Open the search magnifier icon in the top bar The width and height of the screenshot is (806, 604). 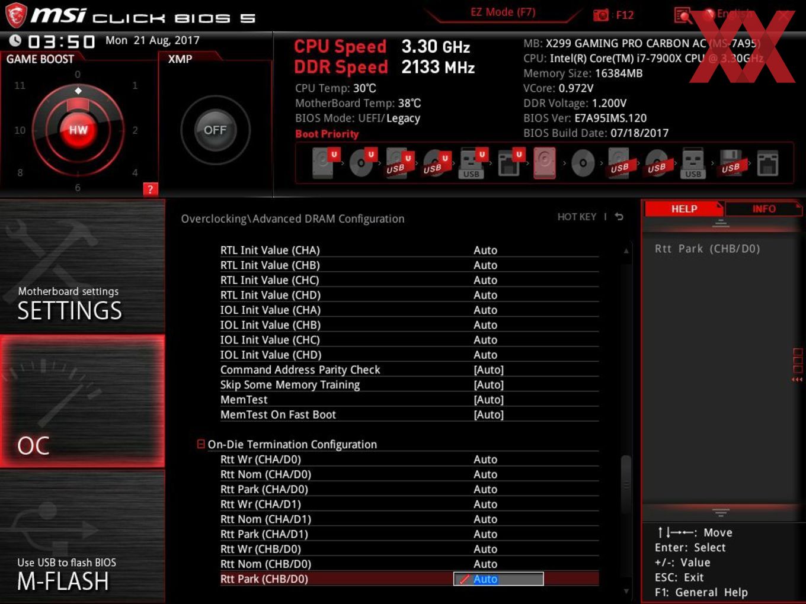click(x=683, y=15)
